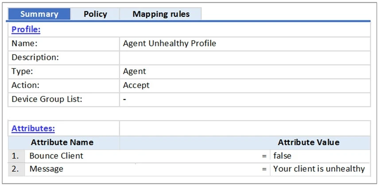The width and height of the screenshot is (380, 185).
Task: Click the Profile: section link
Action: tap(26, 30)
